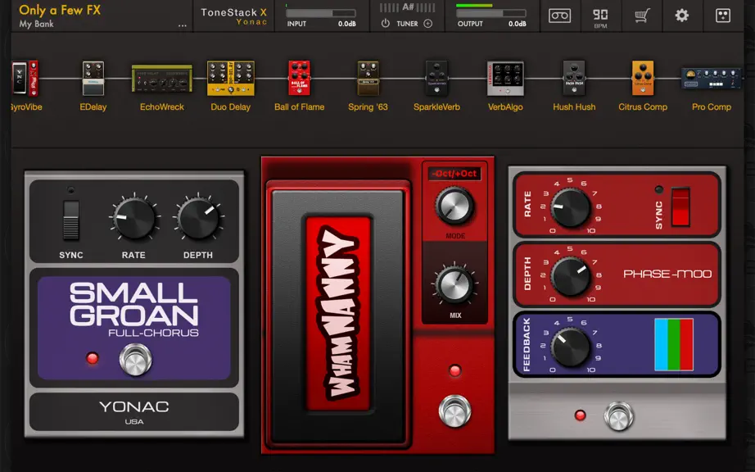Open the settings gear
Viewport: 755px width, 472px height.
[x=681, y=16]
